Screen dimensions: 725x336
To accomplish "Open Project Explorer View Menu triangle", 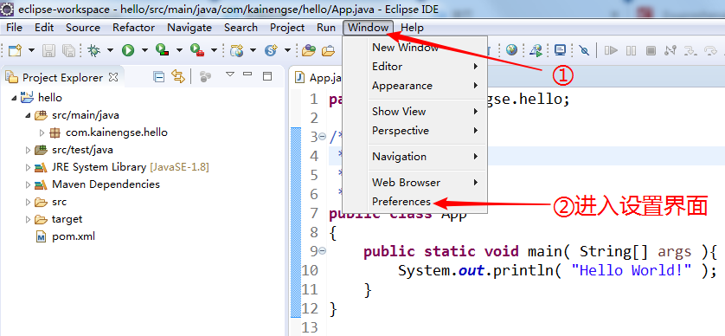I will click(230, 74).
